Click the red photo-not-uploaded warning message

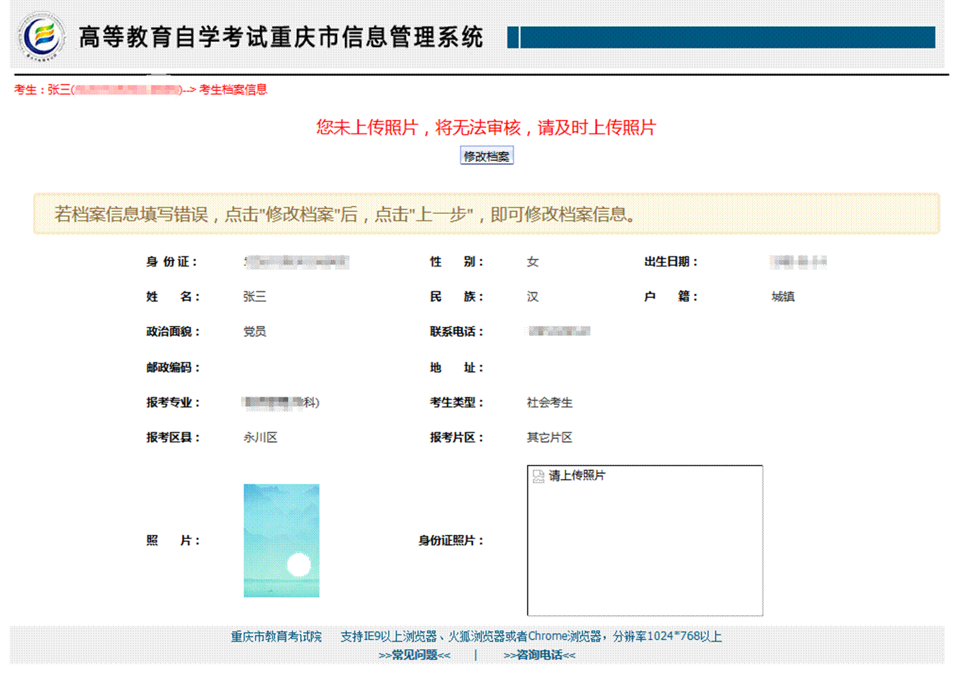click(486, 127)
